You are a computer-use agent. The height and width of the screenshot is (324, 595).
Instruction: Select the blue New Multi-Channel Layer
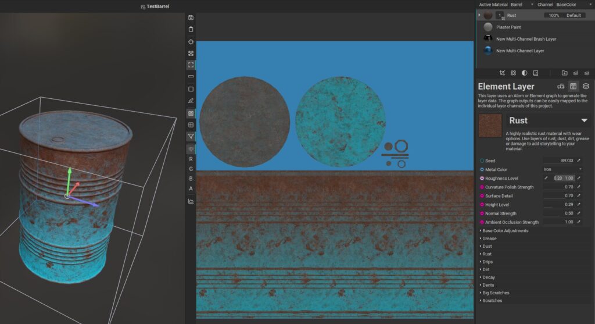pos(535,51)
